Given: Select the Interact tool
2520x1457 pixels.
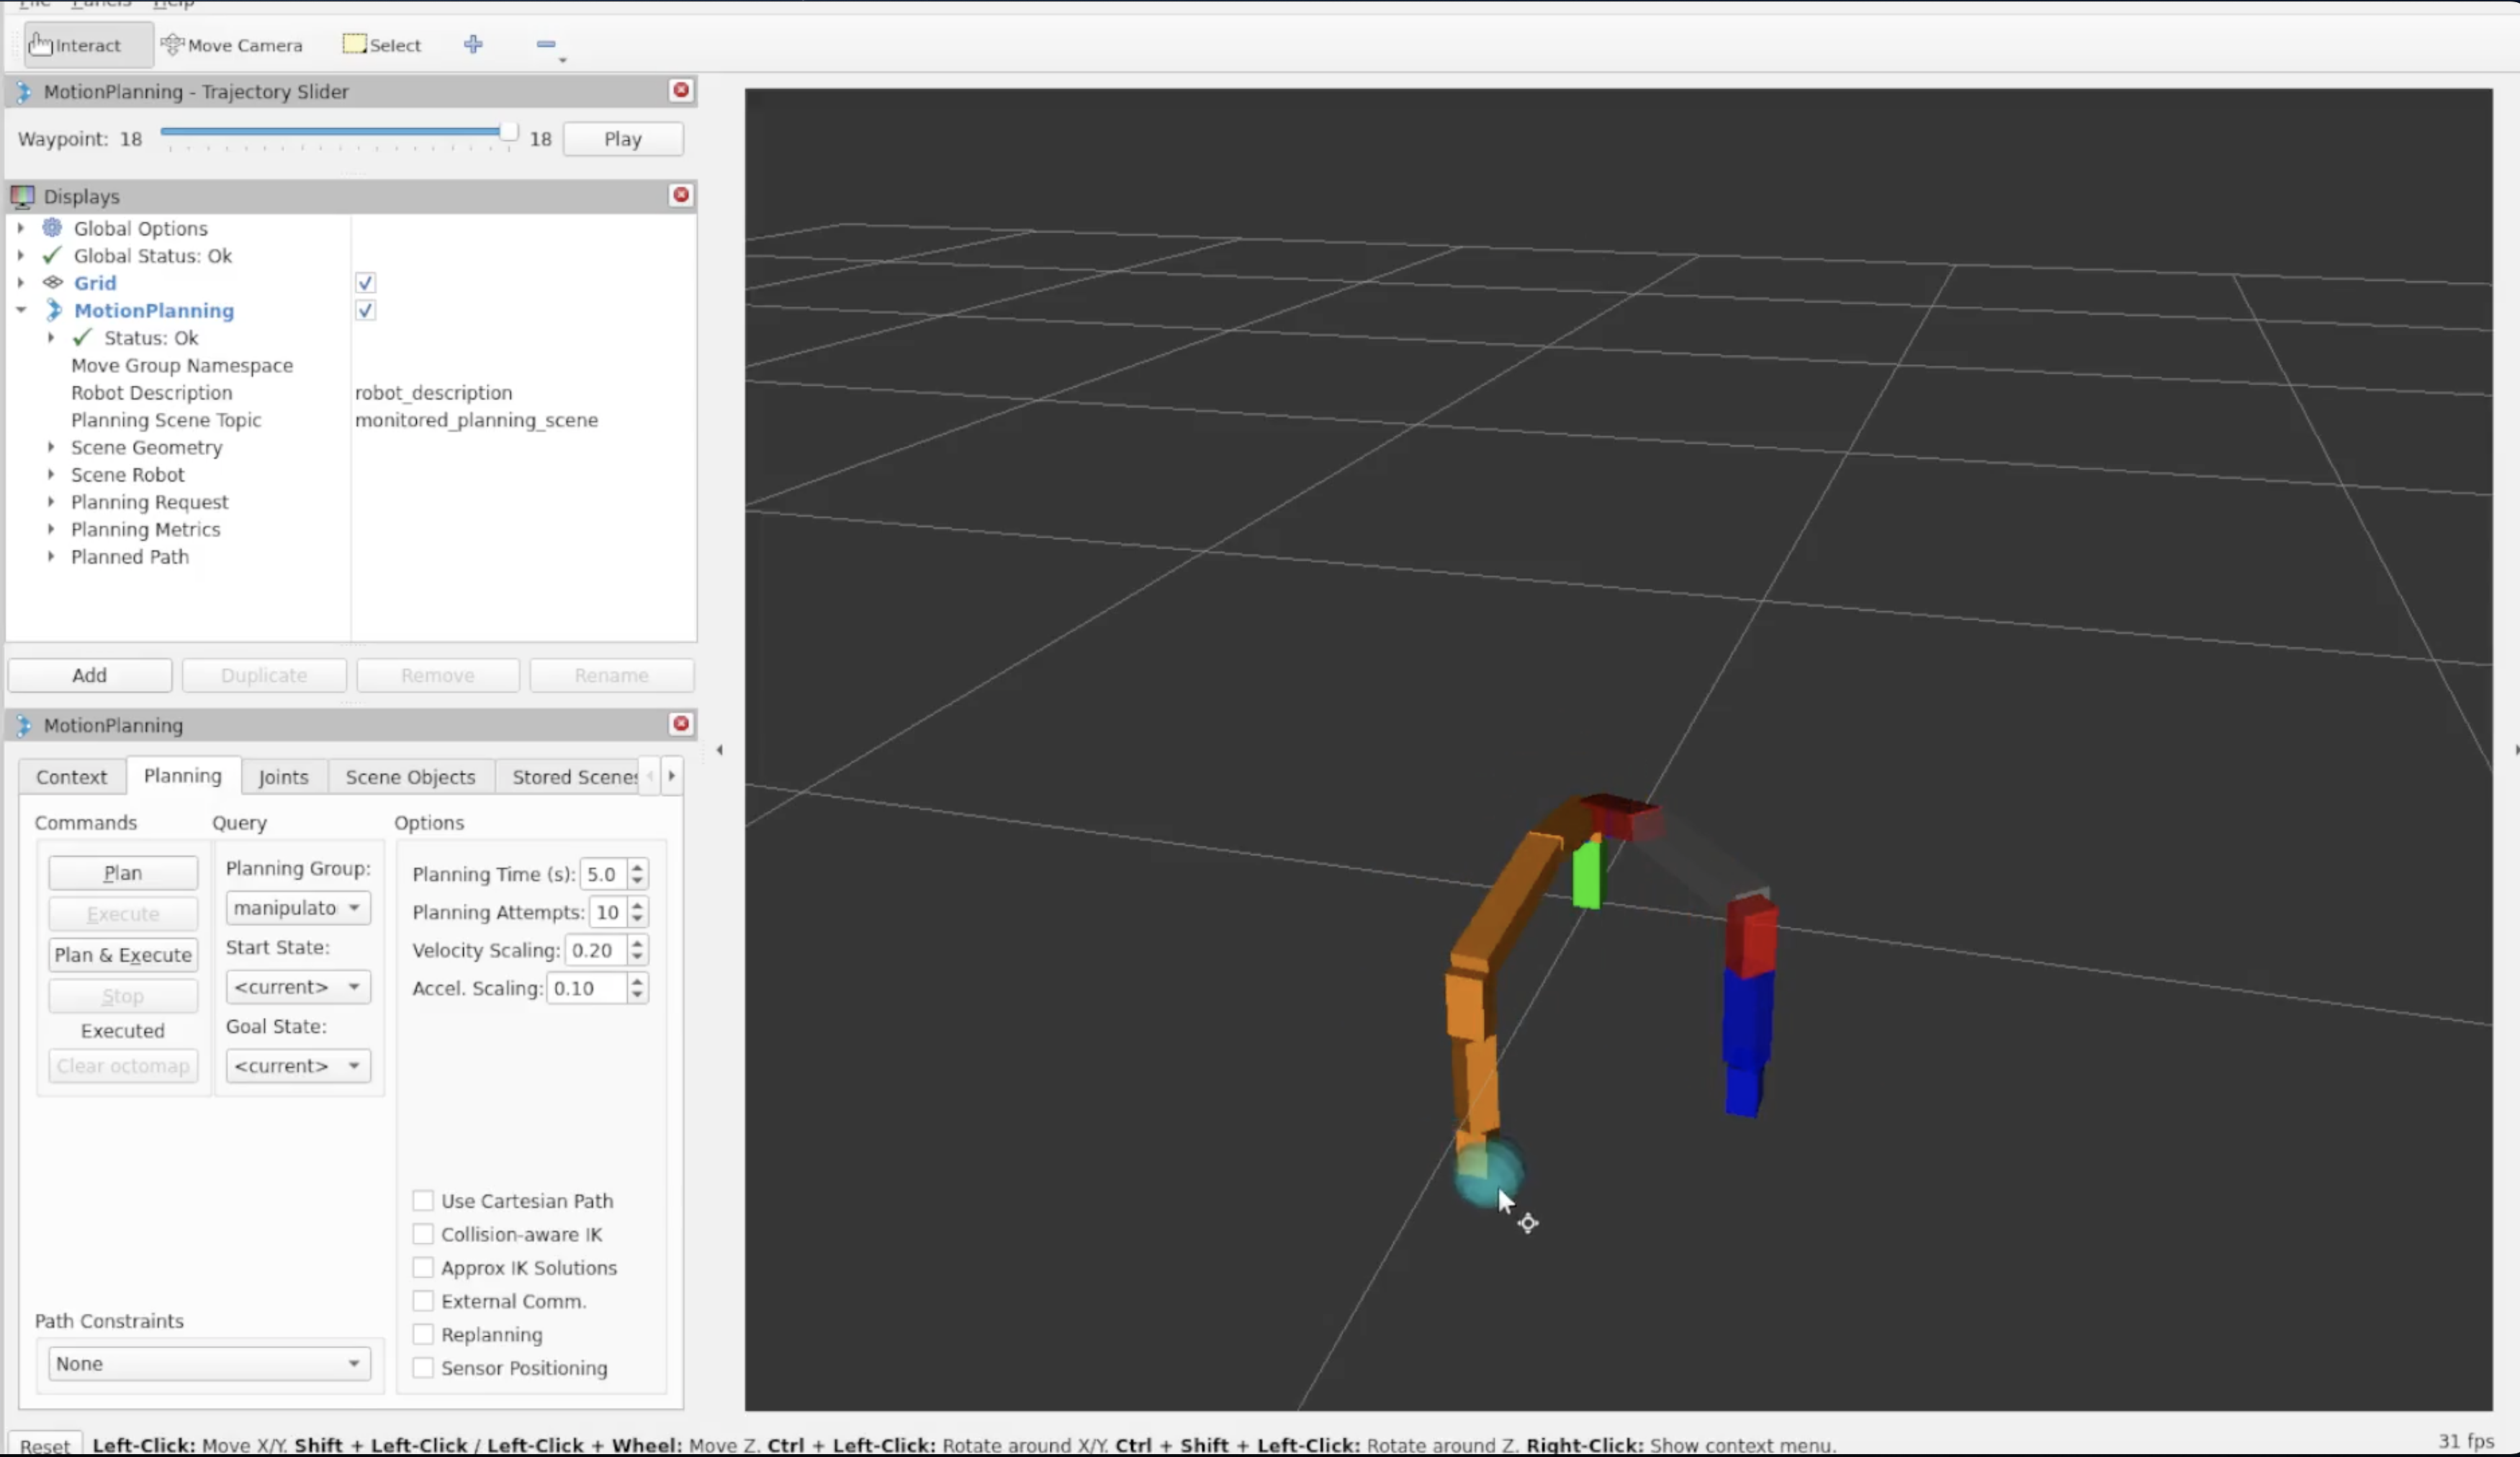Looking at the screenshot, I should 76,45.
